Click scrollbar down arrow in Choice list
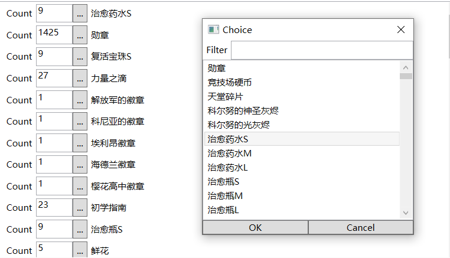 406,213
